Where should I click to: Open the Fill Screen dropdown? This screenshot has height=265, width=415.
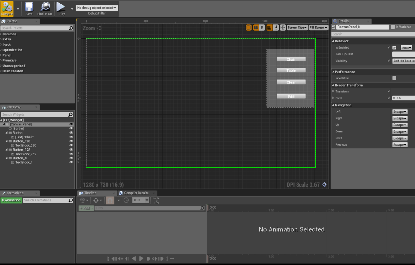(319, 28)
